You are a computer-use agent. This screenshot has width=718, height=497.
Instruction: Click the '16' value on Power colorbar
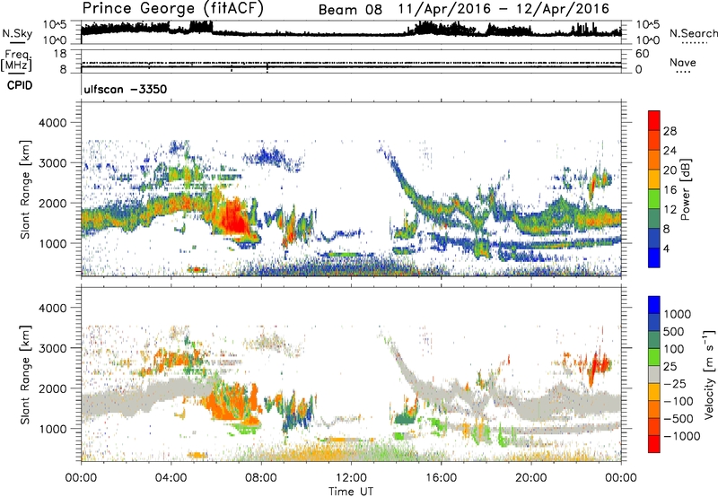point(670,190)
